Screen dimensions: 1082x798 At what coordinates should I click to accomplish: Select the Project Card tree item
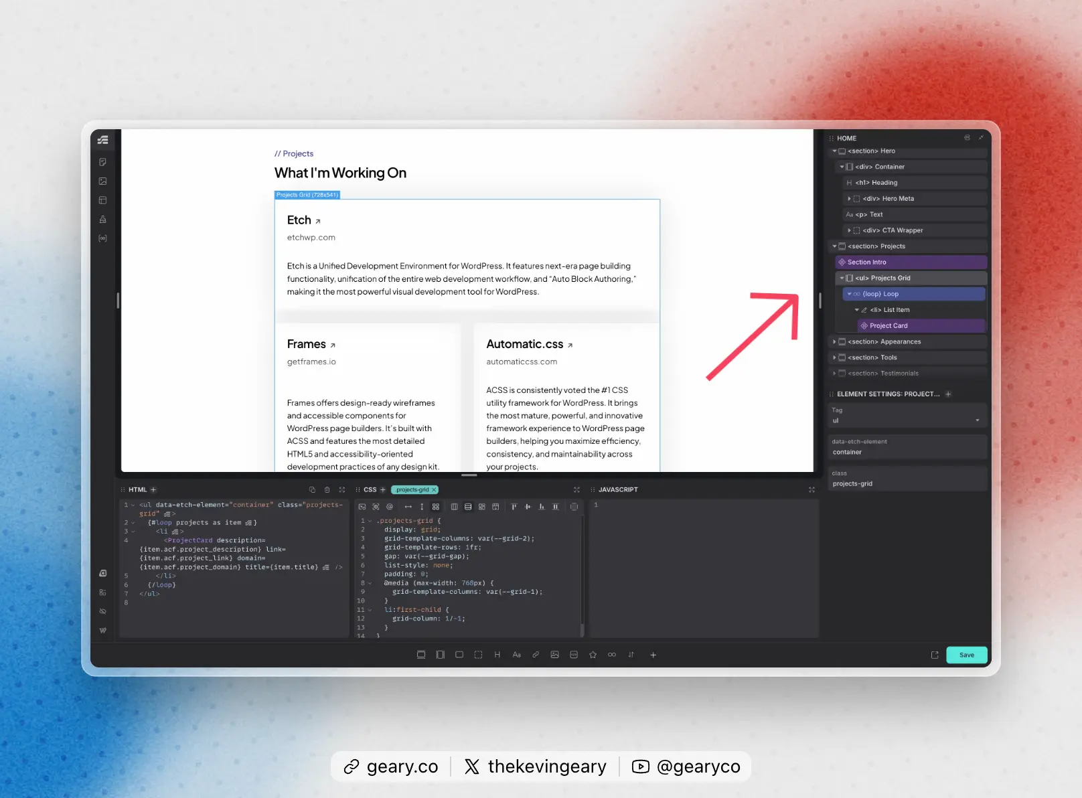point(888,326)
